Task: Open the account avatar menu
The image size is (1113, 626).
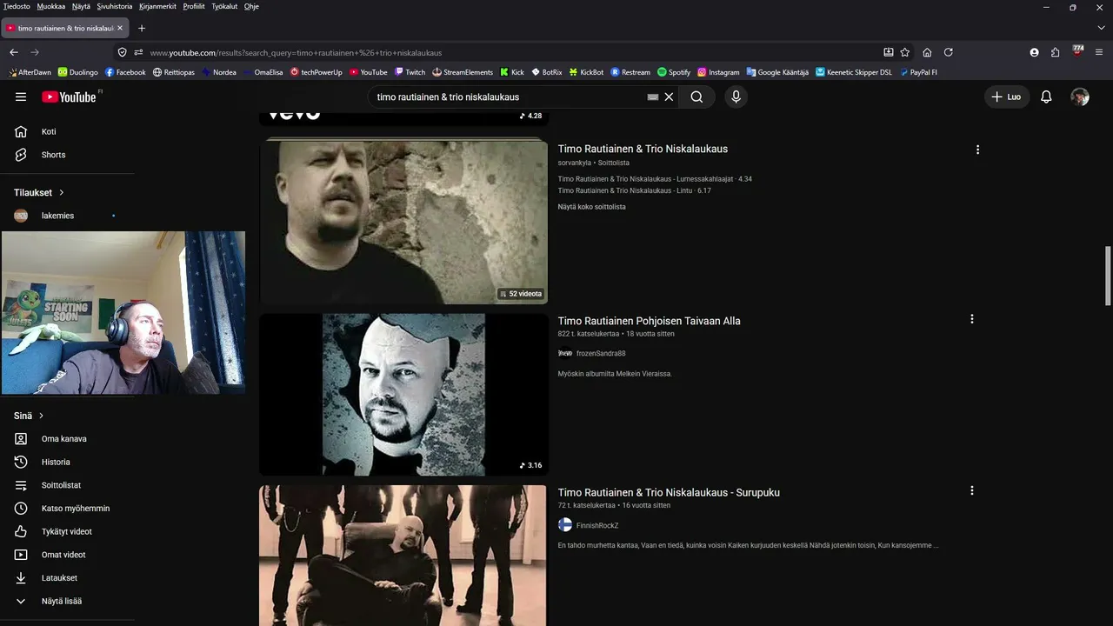Action: [1080, 97]
